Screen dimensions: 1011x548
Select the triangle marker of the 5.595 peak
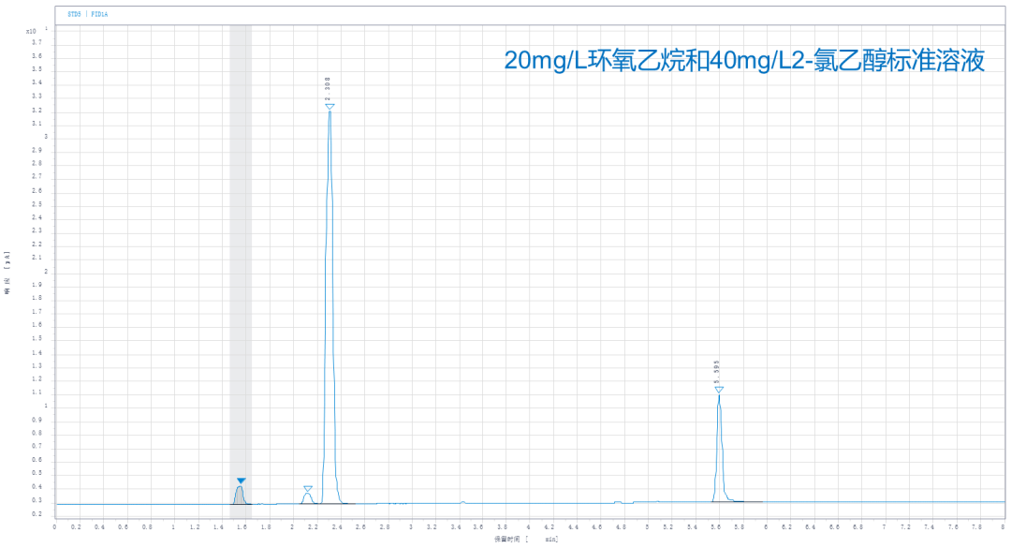719,390
